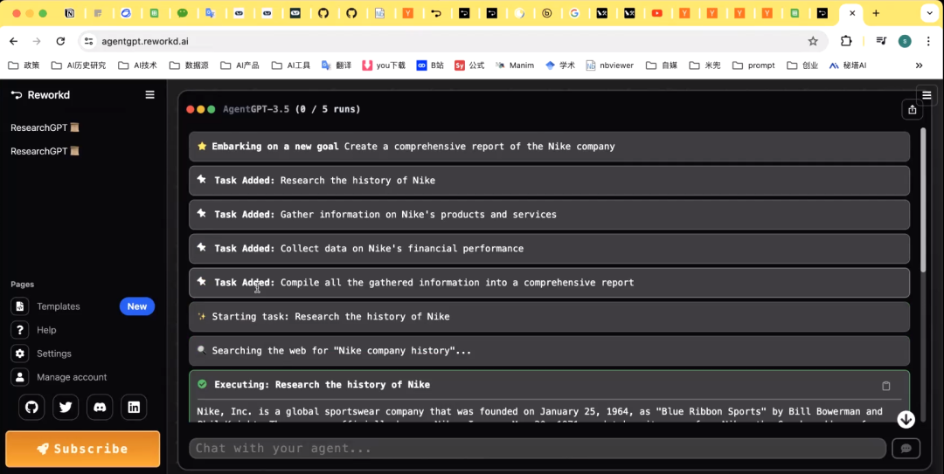The width and height of the screenshot is (944, 474).
Task: Bookmark this page with the star icon
Action: (813, 41)
